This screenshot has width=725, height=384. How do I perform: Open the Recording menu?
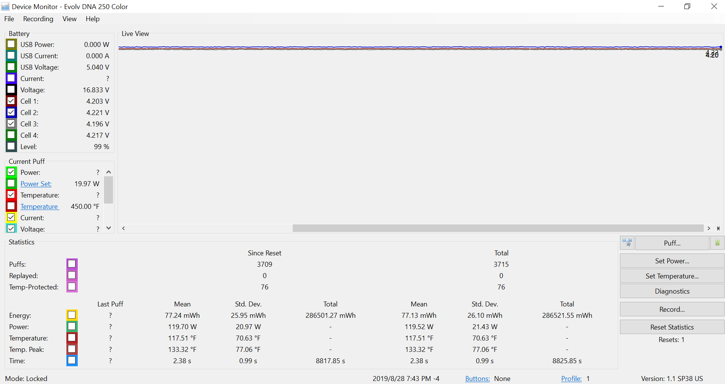pyautogui.click(x=38, y=19)
